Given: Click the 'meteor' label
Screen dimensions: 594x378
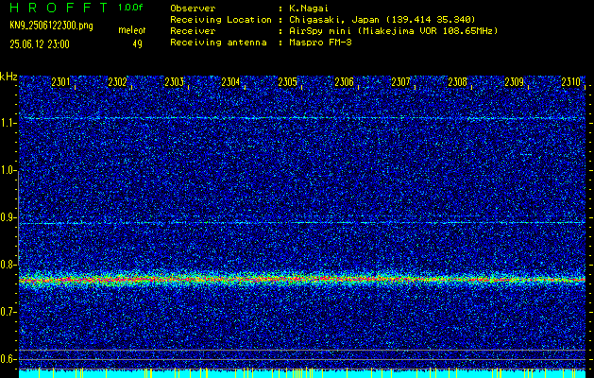Looking at the screenshot, I should pyautogui.click(x=132, y=30).
